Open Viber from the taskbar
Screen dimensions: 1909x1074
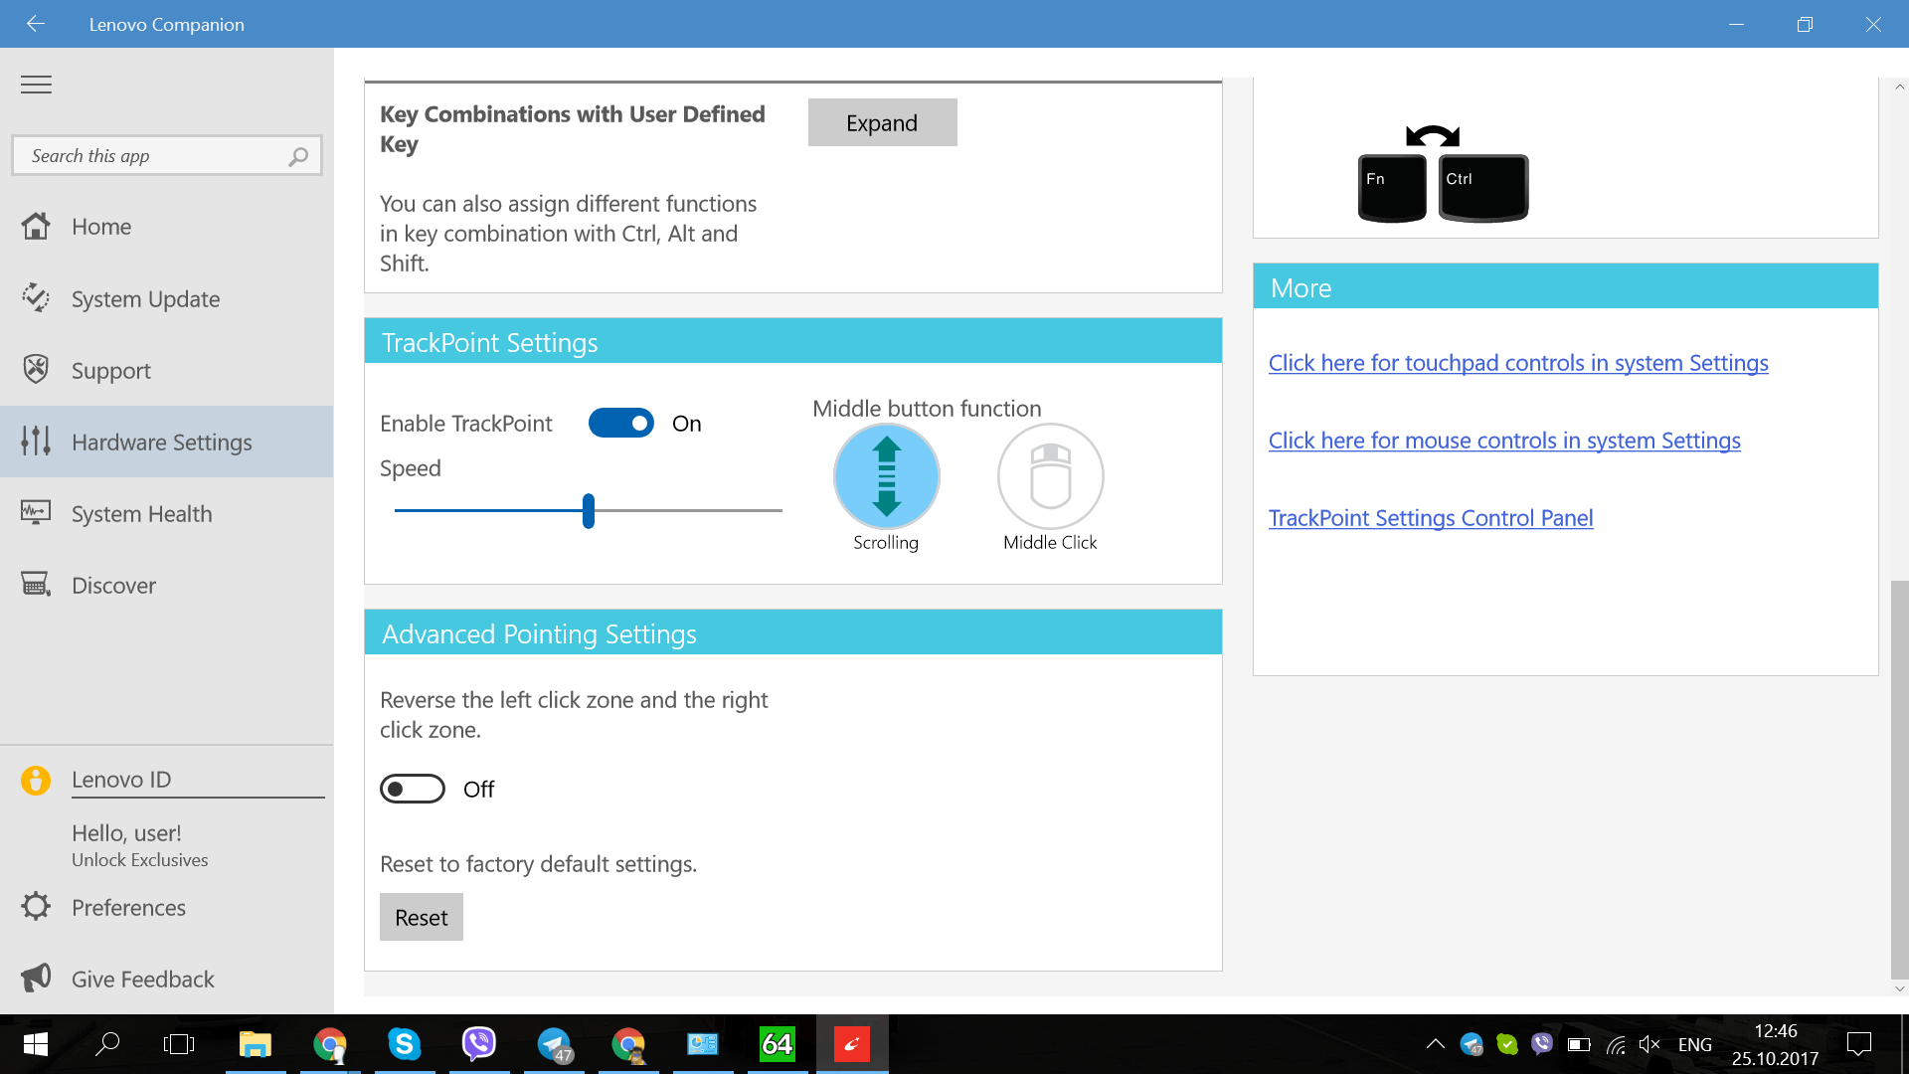pyautogui.click(x=479, y=1043)
